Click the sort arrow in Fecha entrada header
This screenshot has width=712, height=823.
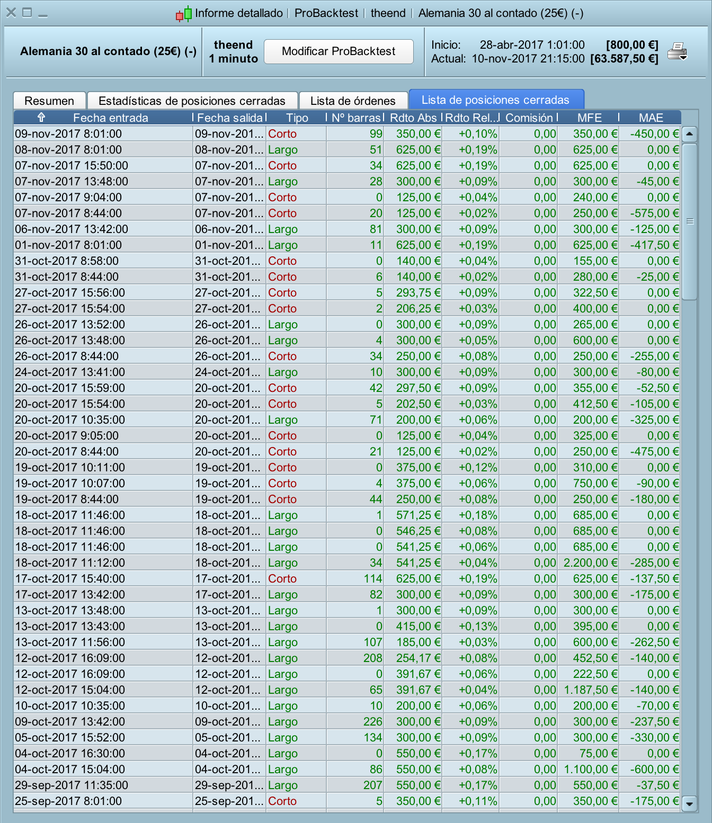(41, 118)
